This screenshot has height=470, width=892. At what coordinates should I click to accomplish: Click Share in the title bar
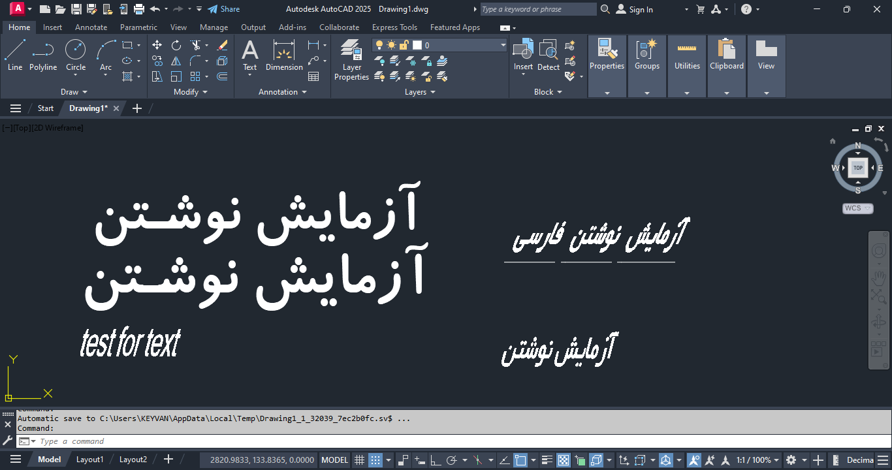click(223, 9)
